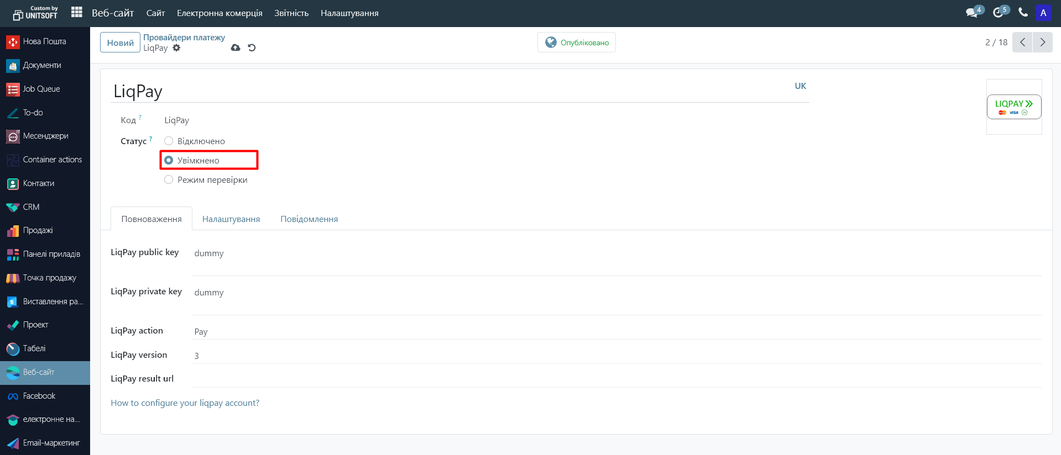Switch to the Повідомлення tab
The image size is (1061, 455).
click(309, 219)
